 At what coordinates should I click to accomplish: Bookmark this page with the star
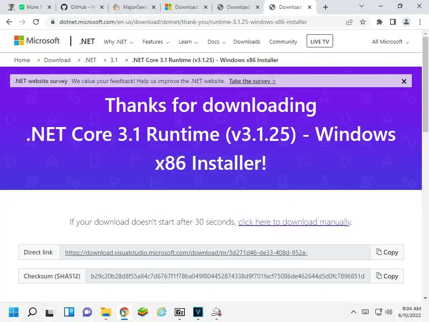363,22
